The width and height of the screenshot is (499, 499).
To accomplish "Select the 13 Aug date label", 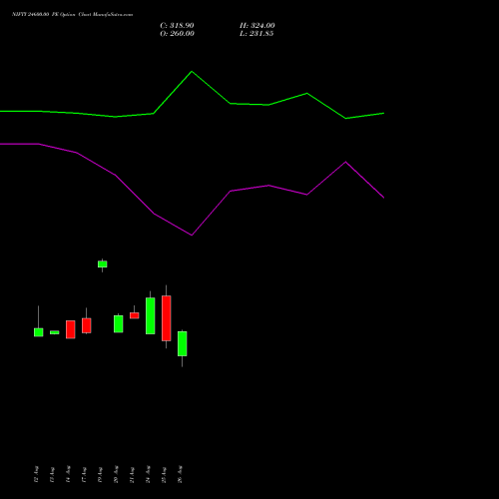I will point(52,474).
